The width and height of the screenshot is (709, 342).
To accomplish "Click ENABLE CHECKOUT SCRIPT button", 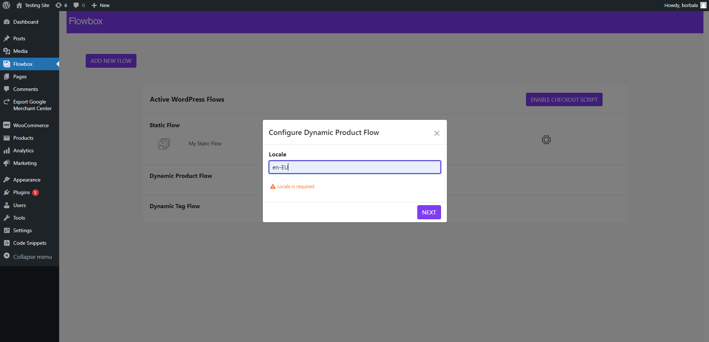I will coord(564,99).
